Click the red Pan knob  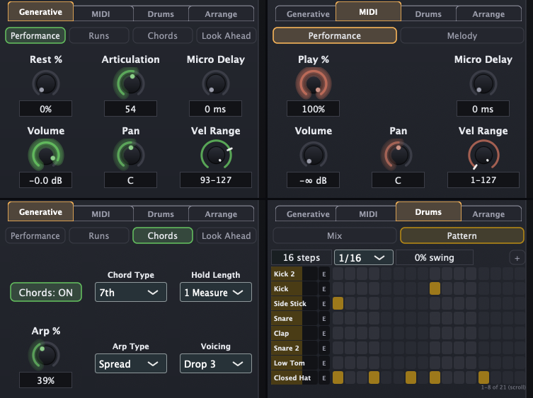398,155
